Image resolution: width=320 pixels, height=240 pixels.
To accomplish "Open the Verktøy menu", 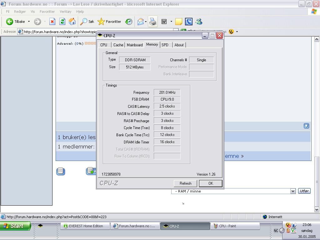I will [x=66, y=12].
